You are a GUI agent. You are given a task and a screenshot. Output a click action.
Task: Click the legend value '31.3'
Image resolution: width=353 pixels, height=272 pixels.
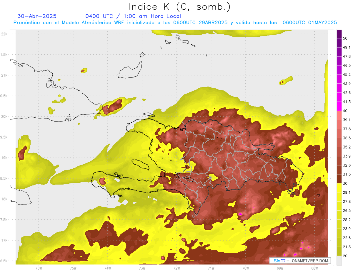tap(347, 174)
